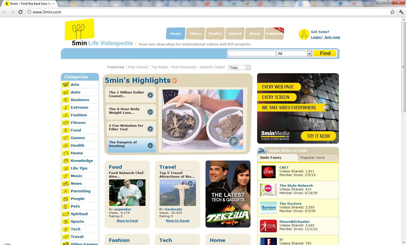
Task: Open the Top 5 Travel Attractions thumbnail
Action: (x=178, y=193)
